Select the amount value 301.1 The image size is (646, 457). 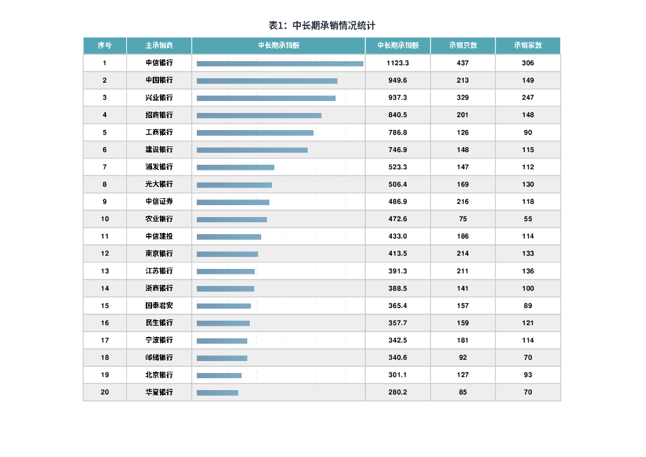click(397, 374)
